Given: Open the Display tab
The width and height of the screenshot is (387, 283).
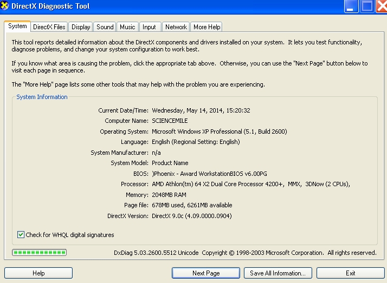Looking at the screenshot, I should pyautogui.click(x=81, y=27).
